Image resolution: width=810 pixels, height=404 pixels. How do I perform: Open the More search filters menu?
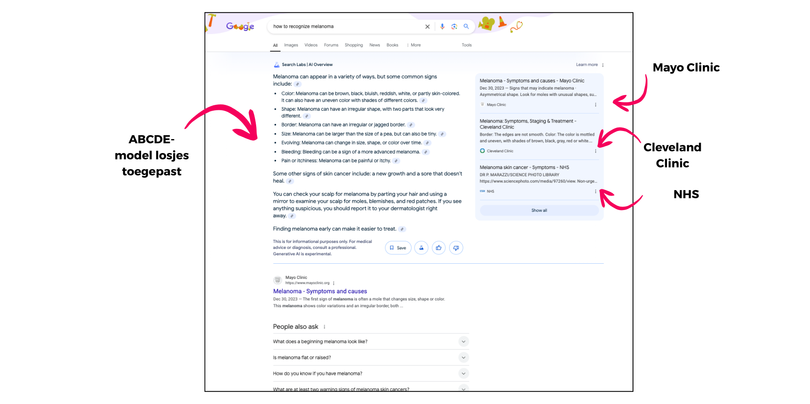(414, 45)
